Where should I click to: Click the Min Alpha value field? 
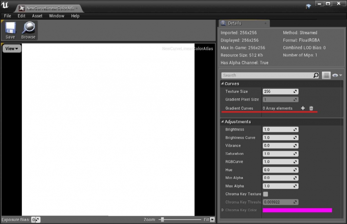(x=280, y=178)
